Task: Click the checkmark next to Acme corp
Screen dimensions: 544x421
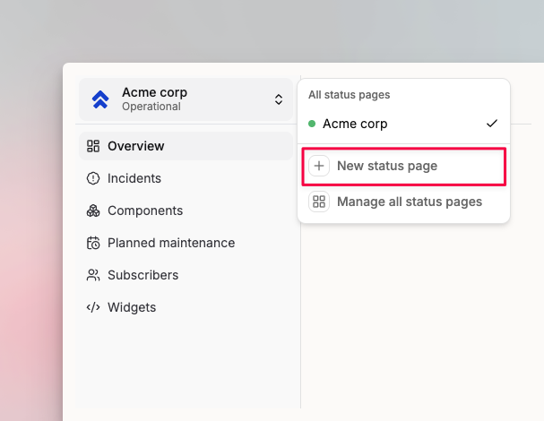Action: (492, 124)
